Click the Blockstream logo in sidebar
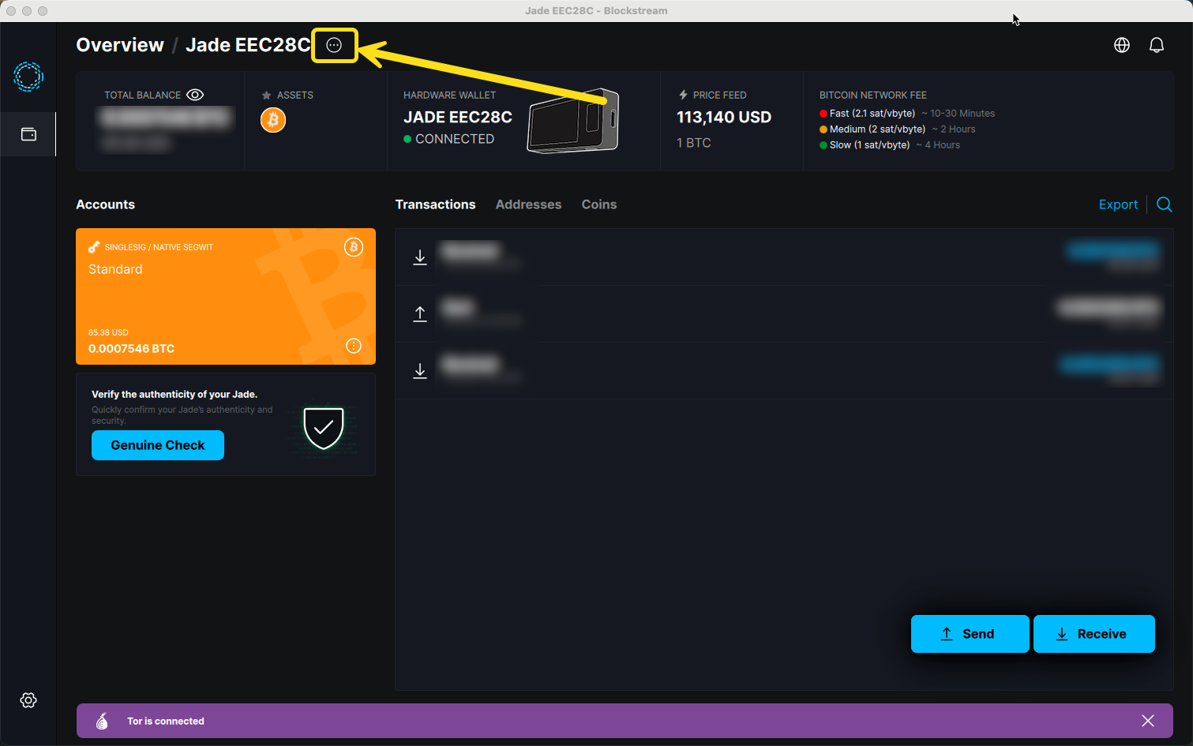Image resolution: width=1193 pixels, height=746 pixels. tap(28, 77)
